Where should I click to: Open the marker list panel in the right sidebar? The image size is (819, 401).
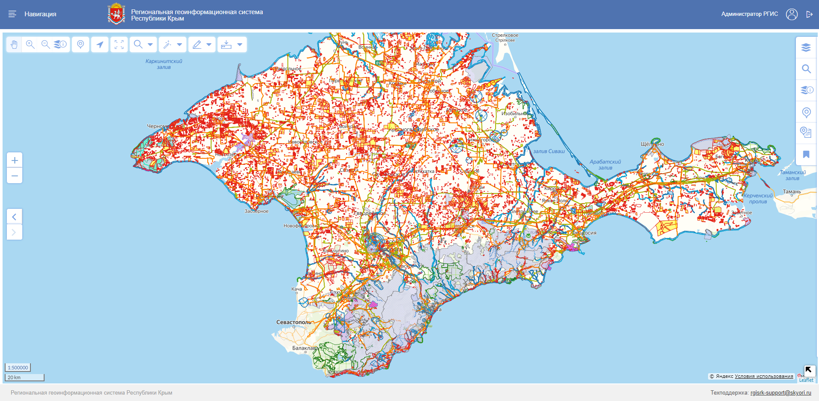(806, 132)
